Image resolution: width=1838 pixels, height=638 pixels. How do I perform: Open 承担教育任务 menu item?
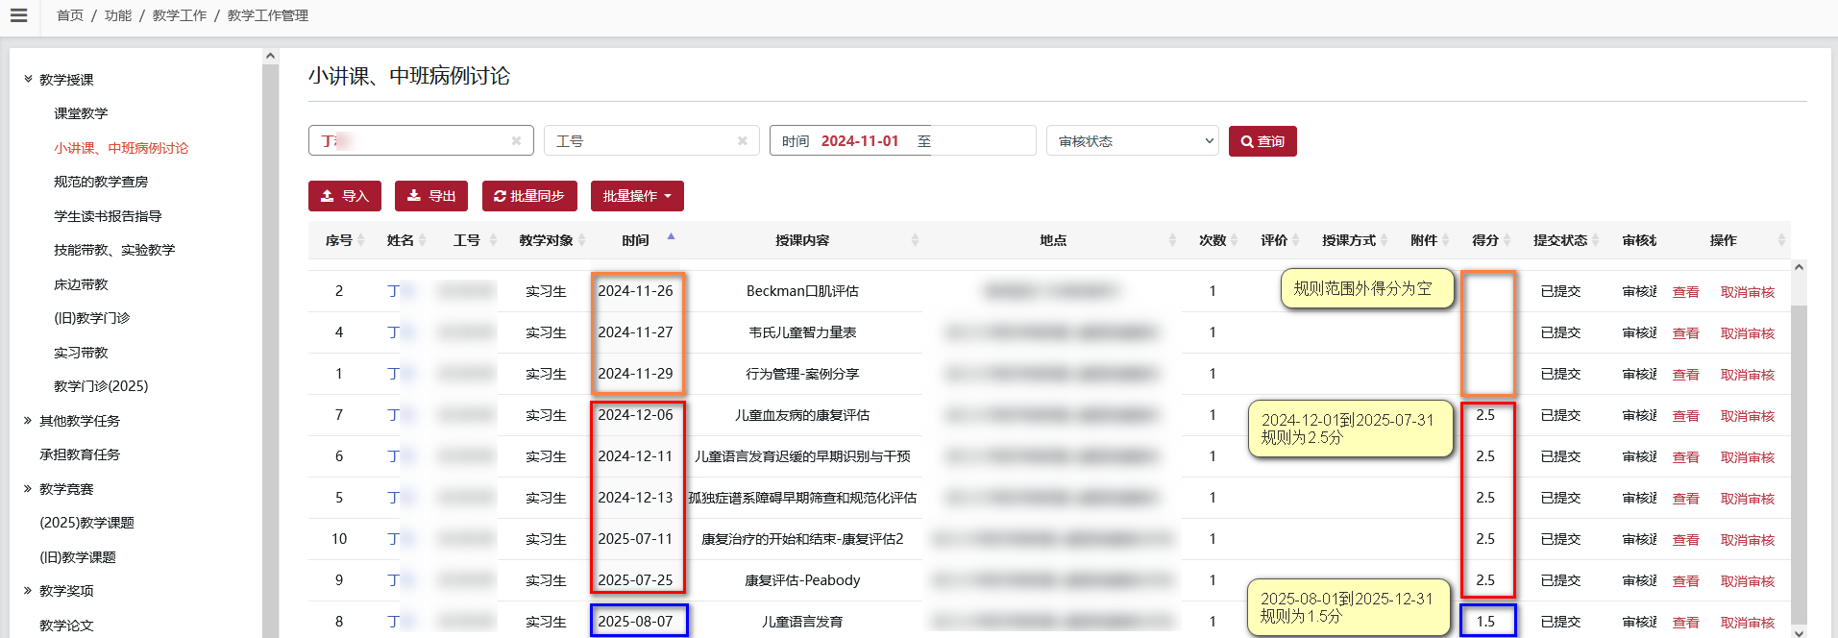coord(80,454)
